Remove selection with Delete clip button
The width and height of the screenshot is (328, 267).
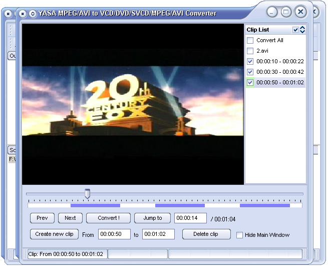[x=206, y=234]
